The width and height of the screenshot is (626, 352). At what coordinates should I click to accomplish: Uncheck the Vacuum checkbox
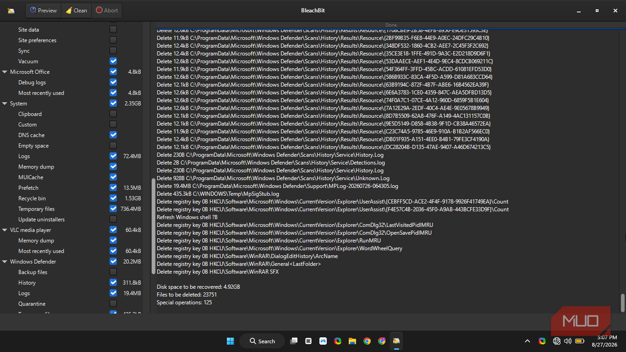(113, 61)
